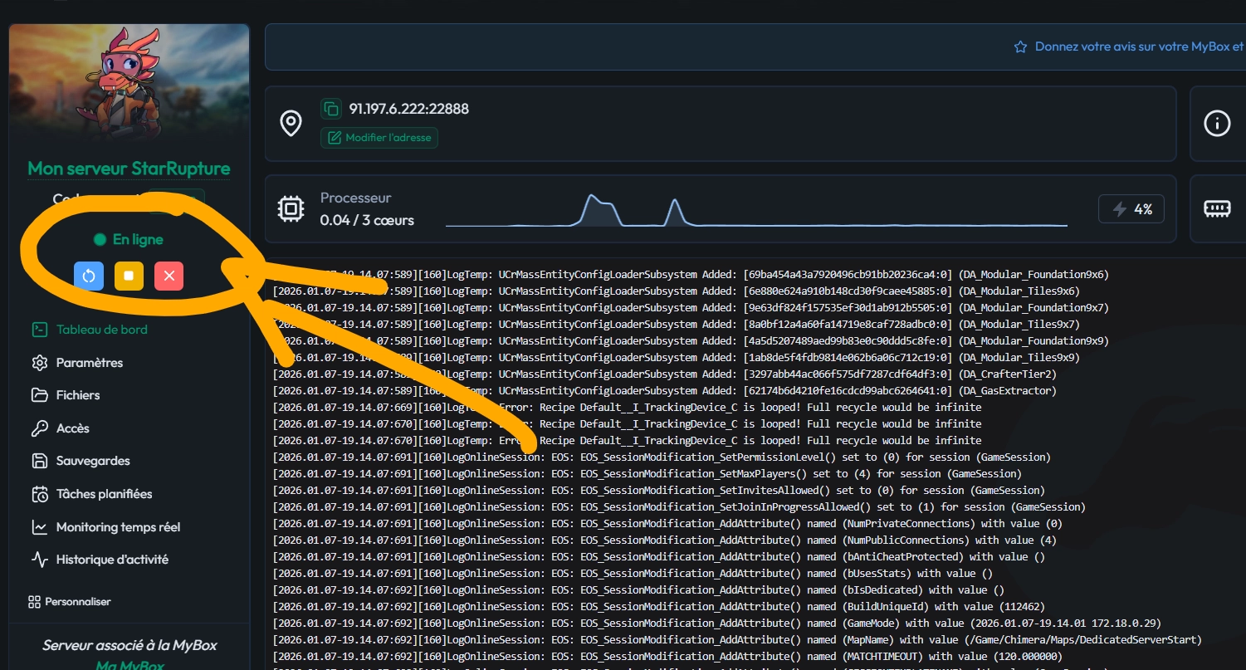Open the Donnez votre avis sur votre MyBox link
1246x670 pixels.
(1137, 46)
